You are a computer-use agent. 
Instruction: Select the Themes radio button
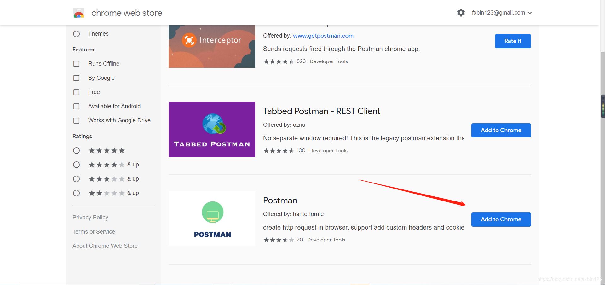77,34
